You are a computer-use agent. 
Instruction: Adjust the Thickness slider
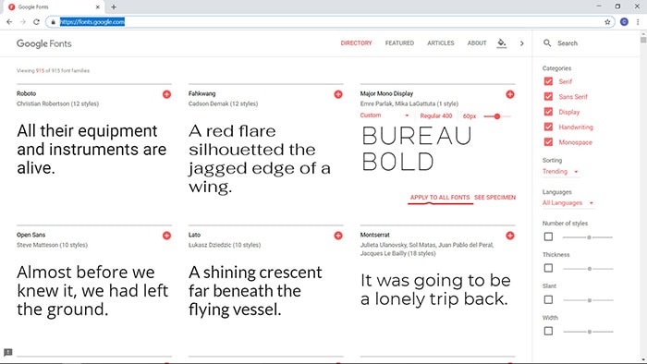pos(588,269)
